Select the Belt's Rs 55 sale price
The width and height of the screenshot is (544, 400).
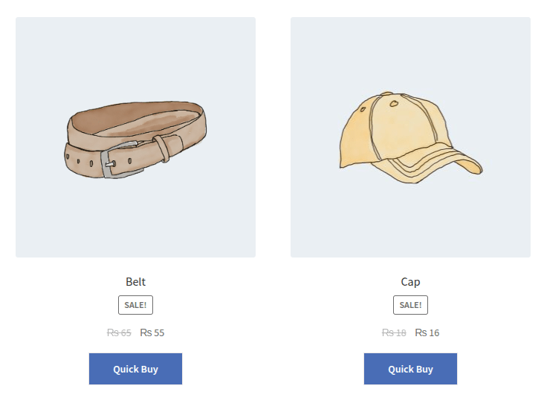click(x=152, y=333)
